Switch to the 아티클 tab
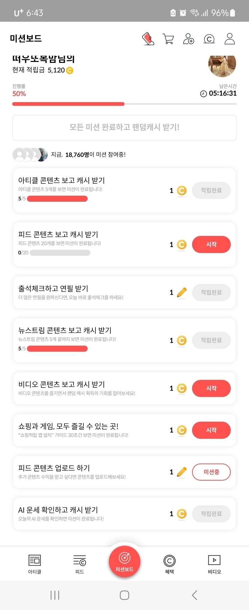249x610 pixels. (34, 564)
